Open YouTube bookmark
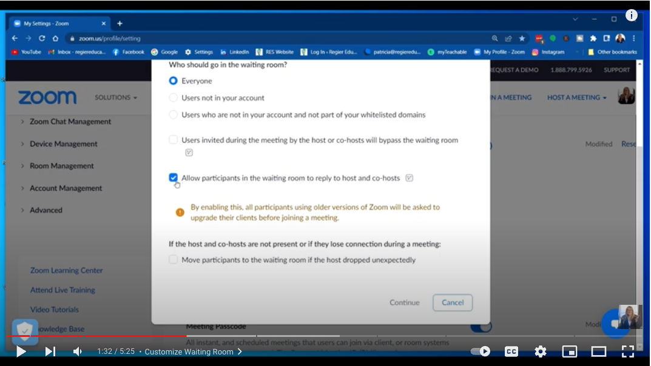The width and height of the screenshot is (651, 366). [x=26, y=52]
